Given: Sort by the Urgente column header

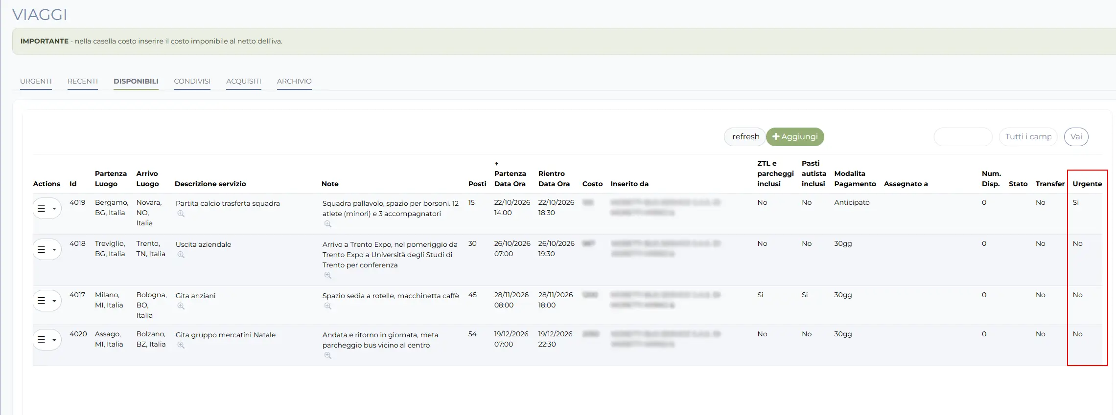Looking at the screenshot, I should click(1087, 184).
